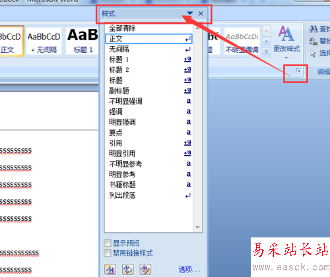Pick 无间隔 in the ribbon style gallery
The height and width of the screenshot is (277, 330).
pos(44,41)
